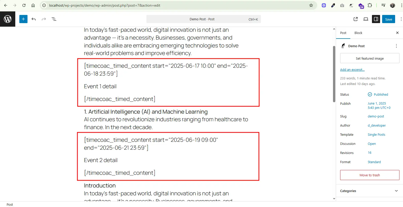403x207 pixels.
Task: View post in new tab icon
Action: click(356, 19)
